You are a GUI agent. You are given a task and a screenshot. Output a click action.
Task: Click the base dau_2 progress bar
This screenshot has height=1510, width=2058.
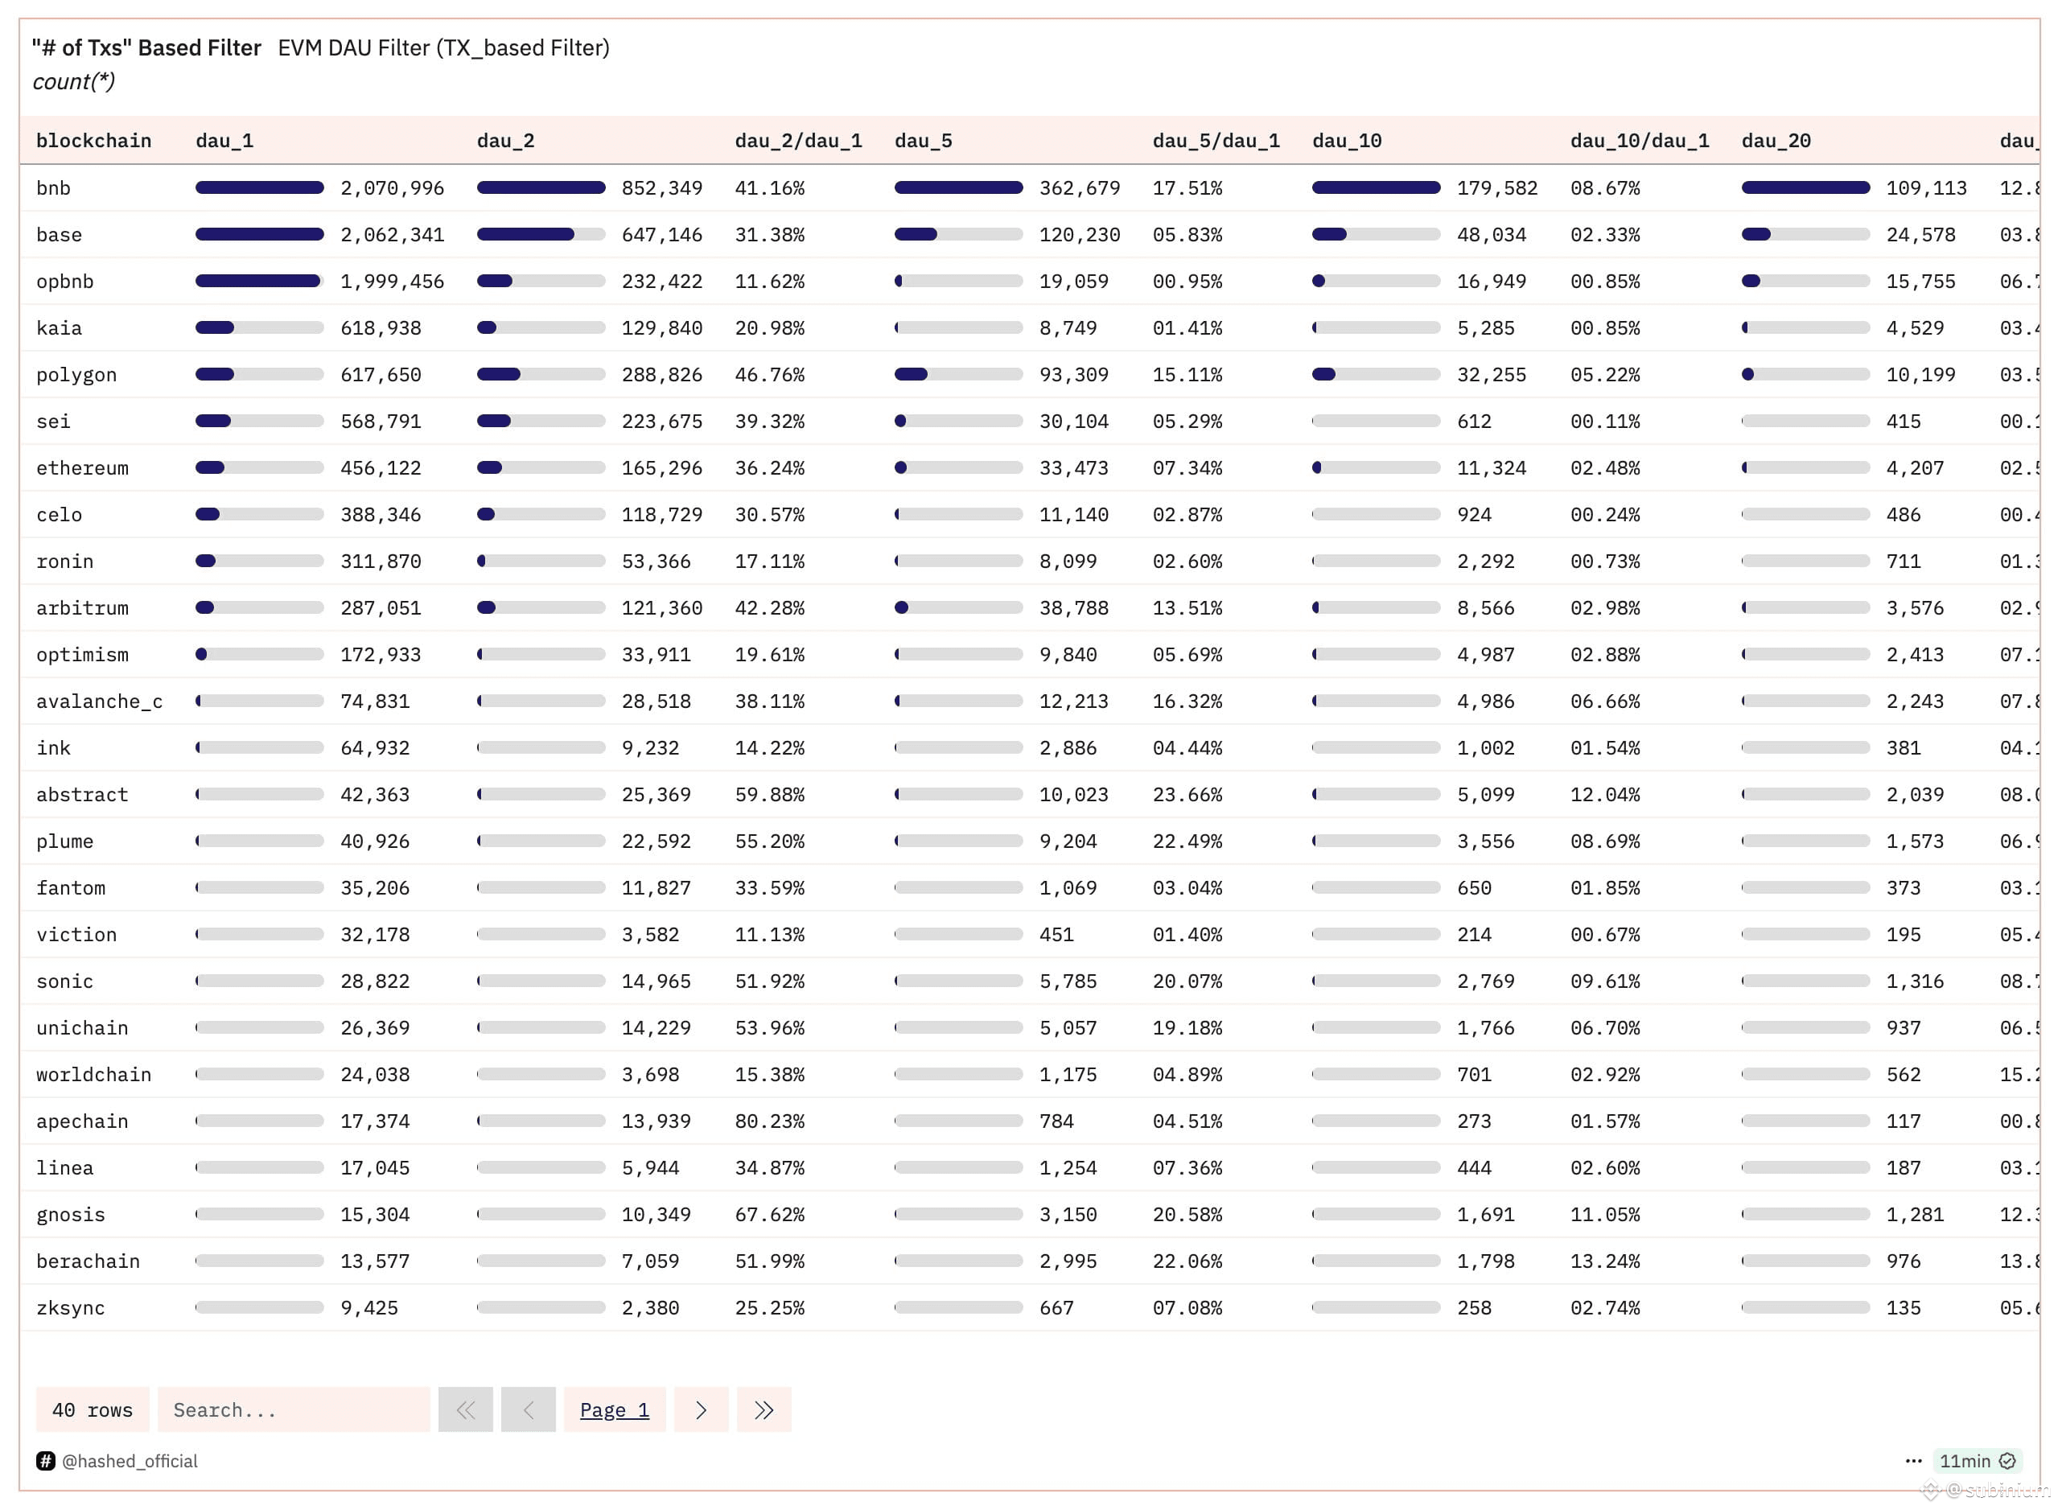[541, 234]
